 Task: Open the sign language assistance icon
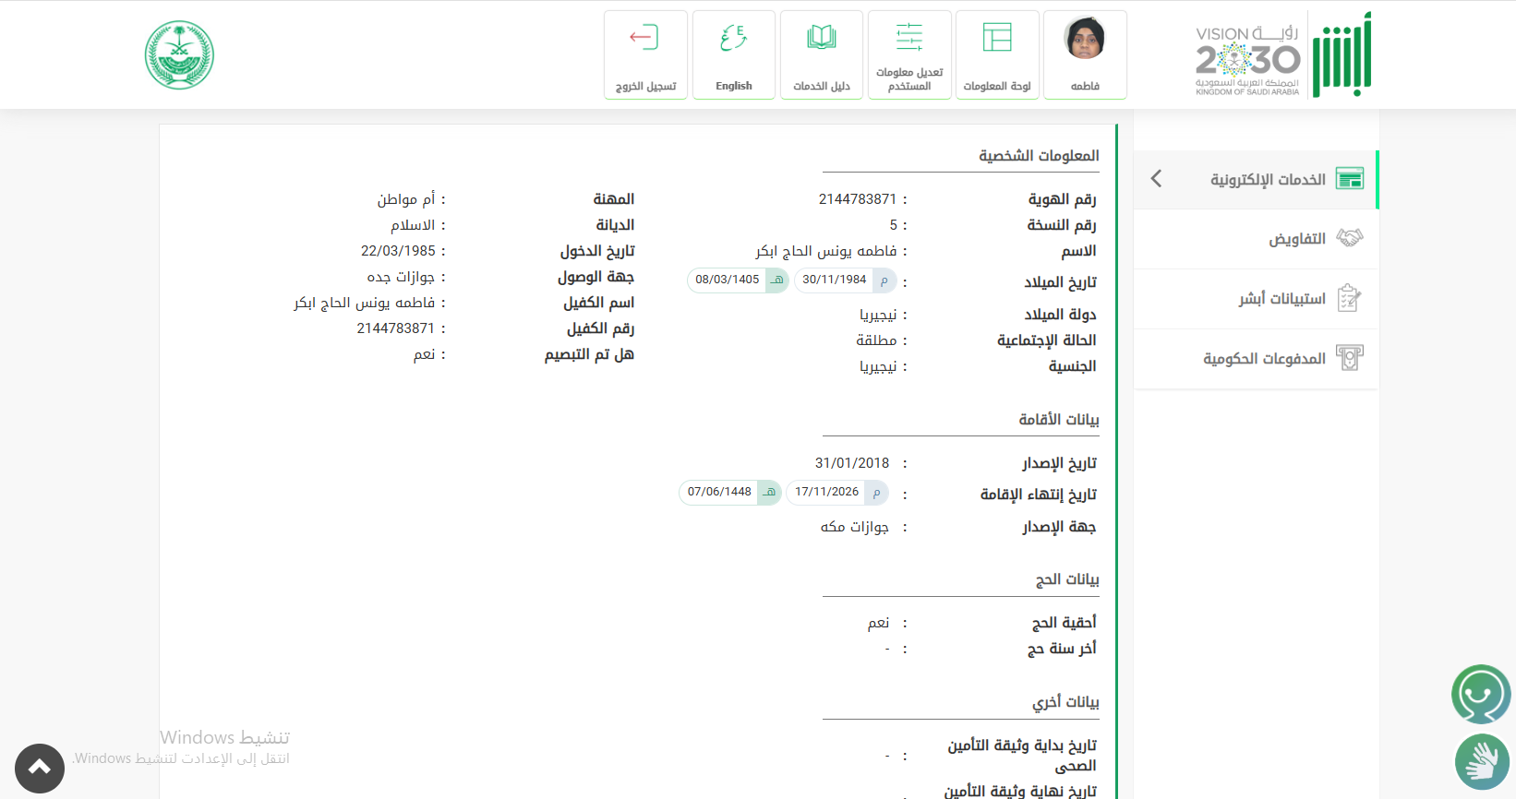(1481, 762)
